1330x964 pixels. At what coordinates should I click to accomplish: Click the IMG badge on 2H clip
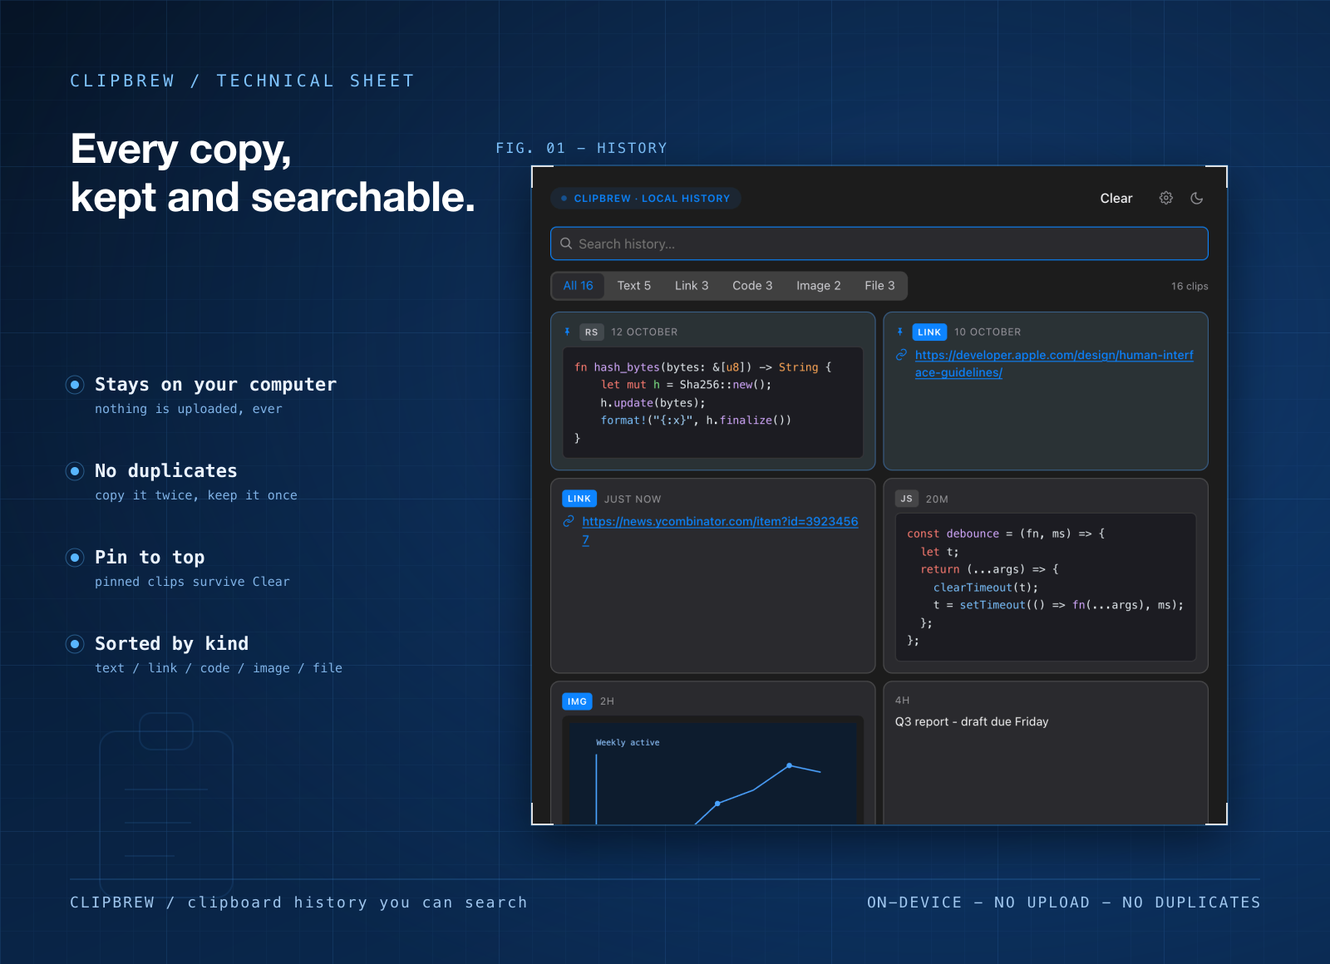coord(577,701)
